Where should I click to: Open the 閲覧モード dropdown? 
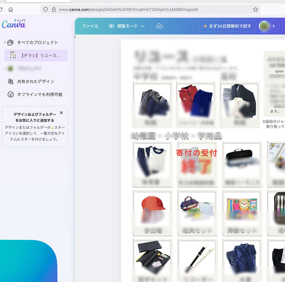click(x=127, y=26)
